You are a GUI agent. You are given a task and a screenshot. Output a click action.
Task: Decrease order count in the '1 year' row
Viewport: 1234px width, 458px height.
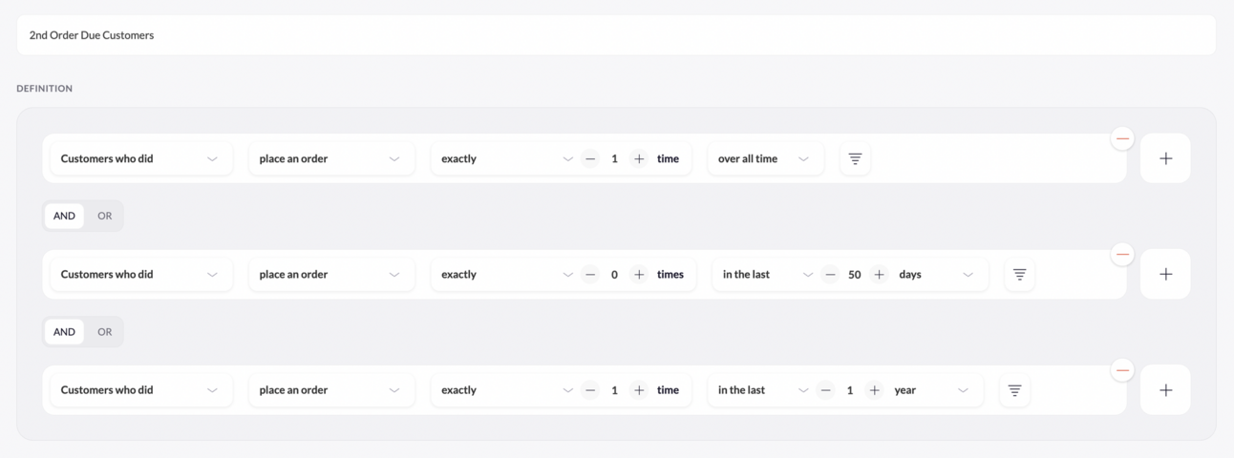tap(590, 390)
